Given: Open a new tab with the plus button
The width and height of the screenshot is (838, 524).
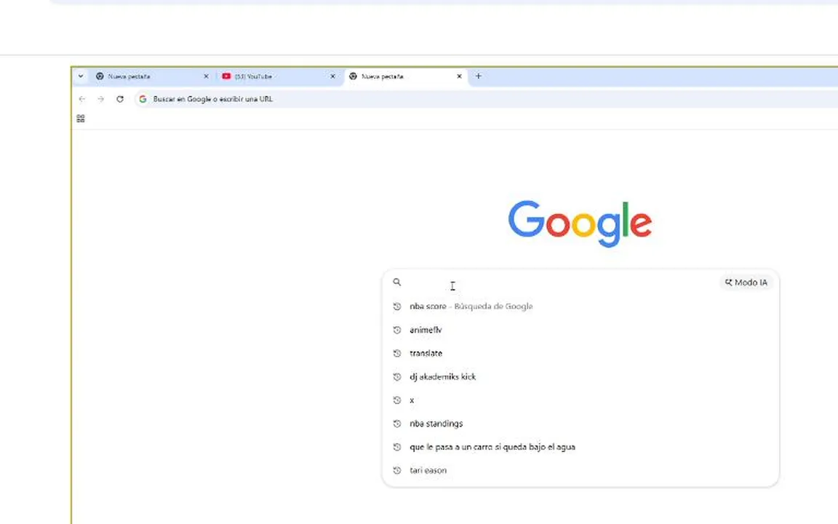Looking at the screenshot, I should pyautogui.click(x=478, y=76).
